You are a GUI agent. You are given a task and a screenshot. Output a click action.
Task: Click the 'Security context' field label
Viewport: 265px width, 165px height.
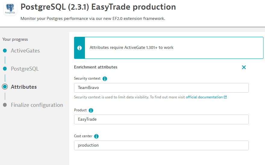pos(87,78)
